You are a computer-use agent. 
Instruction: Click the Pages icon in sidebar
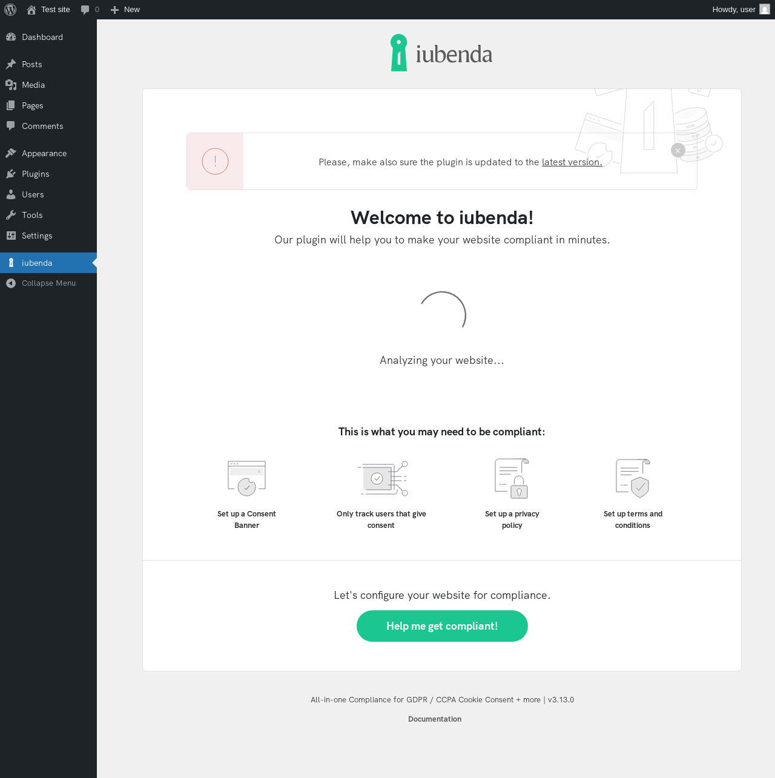[x=11, y=105]
